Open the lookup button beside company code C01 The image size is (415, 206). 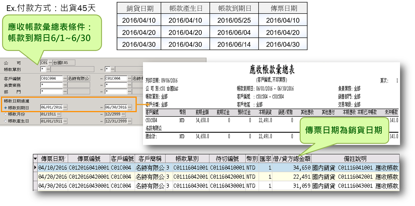[50, 63]
